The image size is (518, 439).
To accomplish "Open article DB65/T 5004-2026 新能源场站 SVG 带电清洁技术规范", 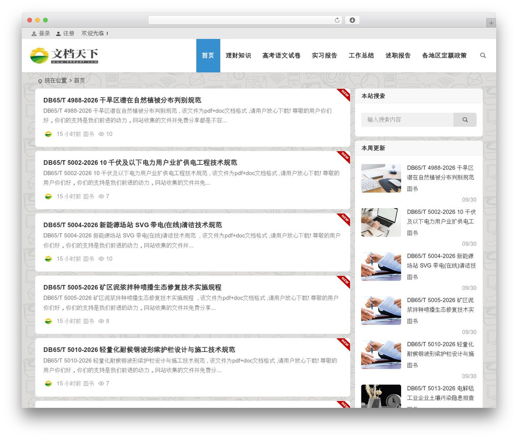I will (x=132, y=225).
